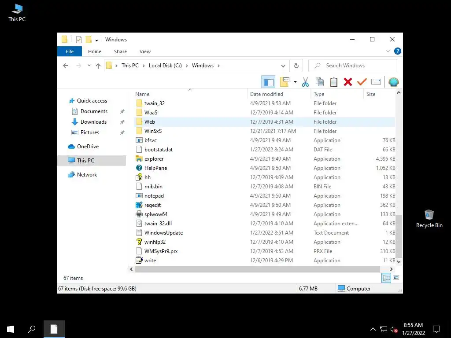Select the twain_32 folder
The image size is (451, 338).
(155, 103)
